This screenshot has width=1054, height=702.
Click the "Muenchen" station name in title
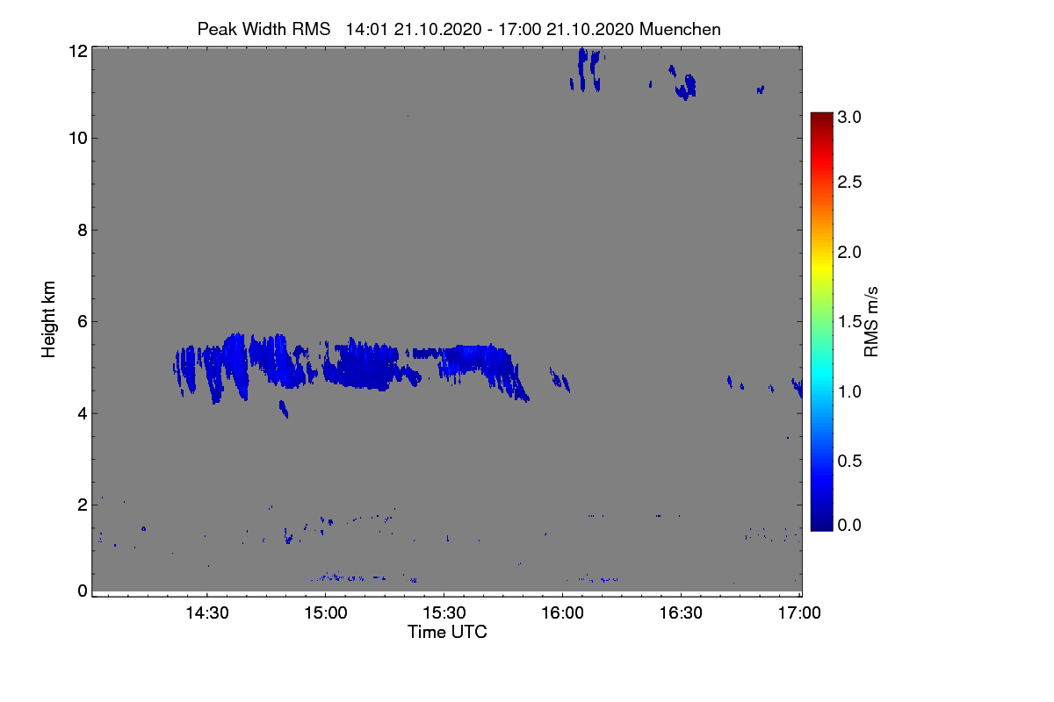point(680,29)
